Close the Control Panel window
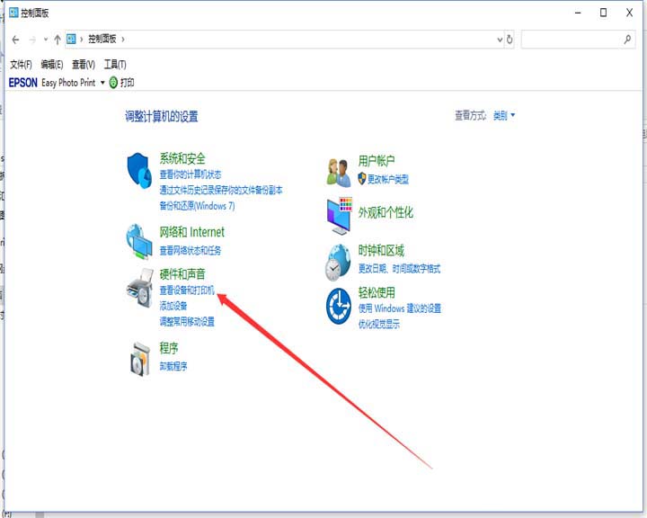 (x=629, y=13)
